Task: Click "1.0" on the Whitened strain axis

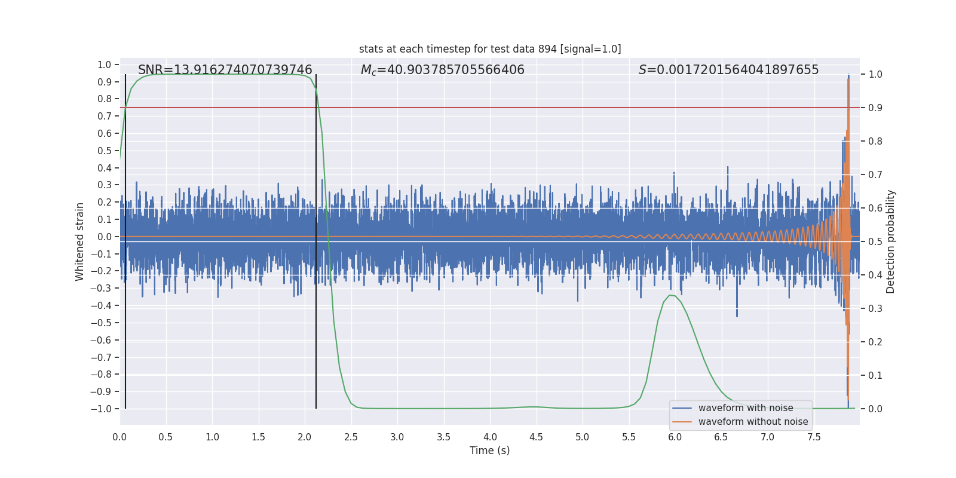Action: pos(105,65)
